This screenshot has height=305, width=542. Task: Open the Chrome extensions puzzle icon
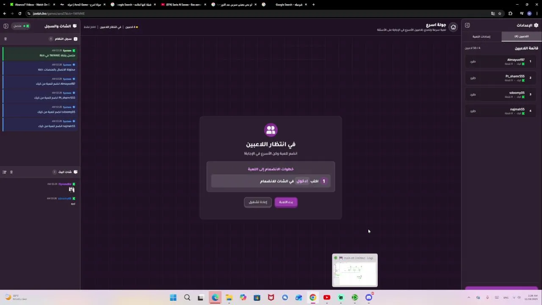510,14
